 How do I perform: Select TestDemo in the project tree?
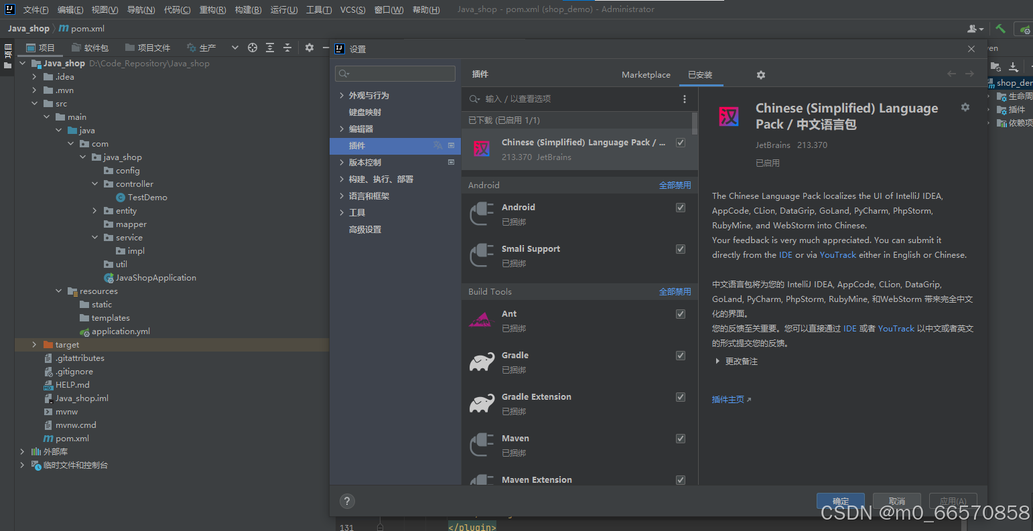147,198
